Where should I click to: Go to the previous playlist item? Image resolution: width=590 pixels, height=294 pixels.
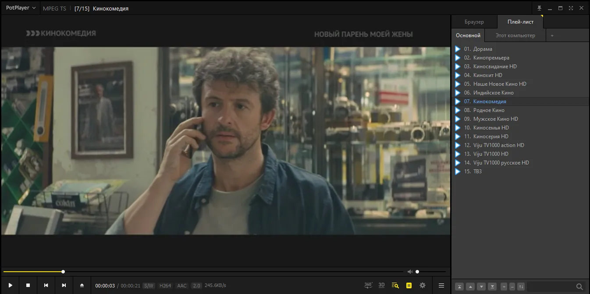click(46, 285)
